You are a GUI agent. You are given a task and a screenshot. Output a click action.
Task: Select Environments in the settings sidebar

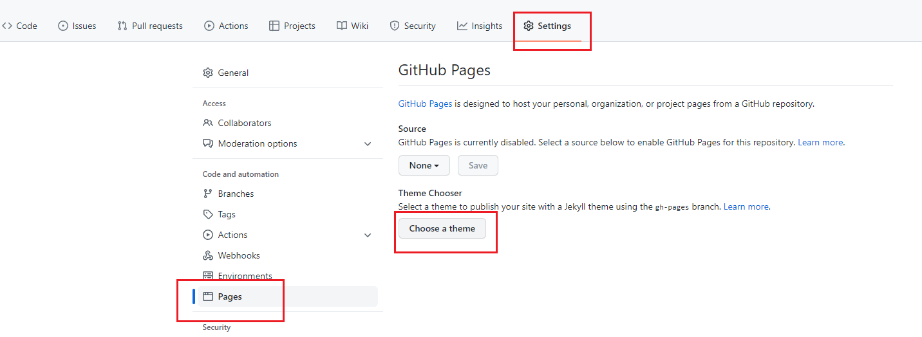(245, 276)
